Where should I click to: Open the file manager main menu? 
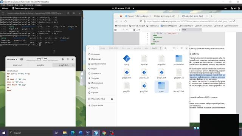coord(181,48)
